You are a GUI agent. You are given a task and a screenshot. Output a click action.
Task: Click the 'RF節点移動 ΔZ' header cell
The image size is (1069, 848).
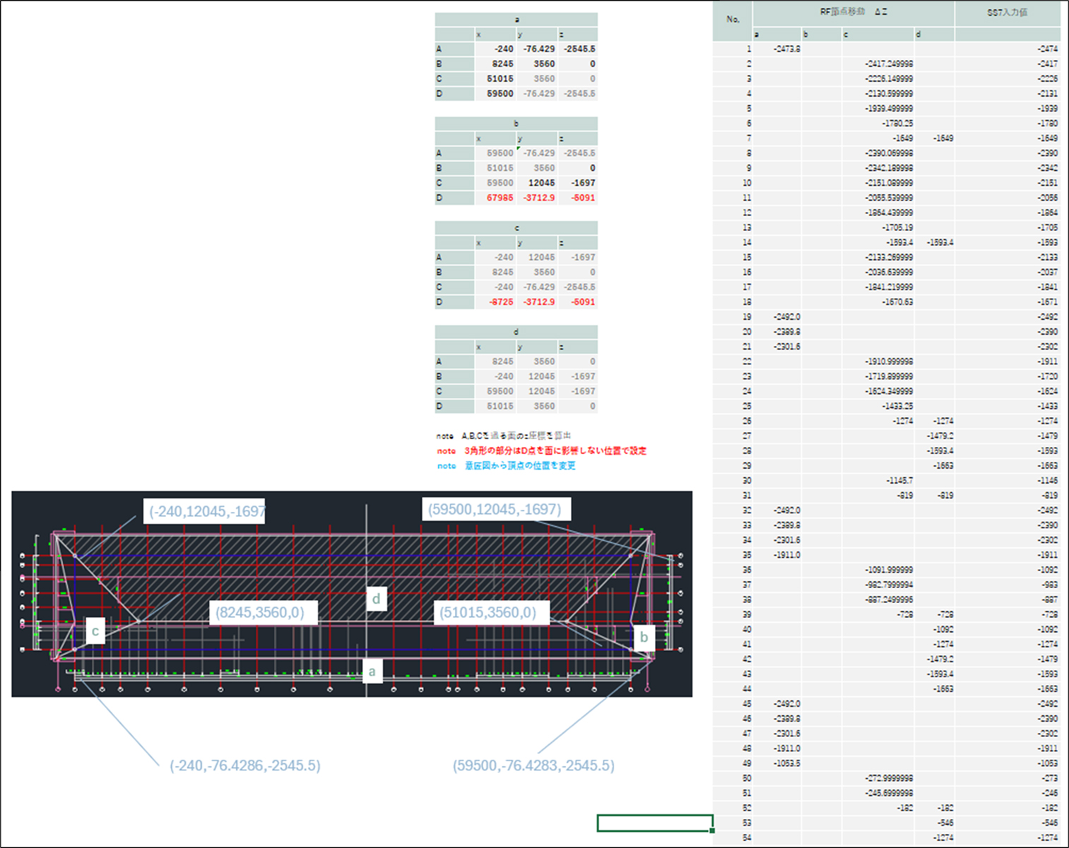[x=853, y=13]
